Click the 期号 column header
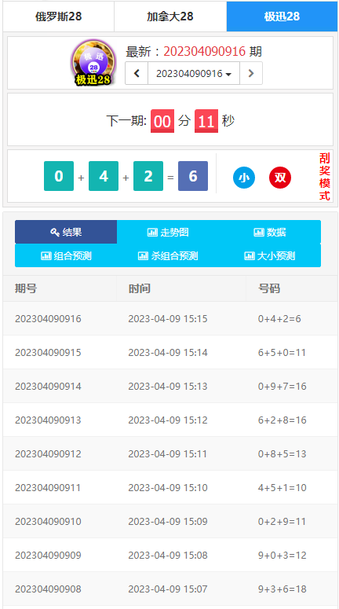This screenshot has width=339, height=609. [26, 288]
